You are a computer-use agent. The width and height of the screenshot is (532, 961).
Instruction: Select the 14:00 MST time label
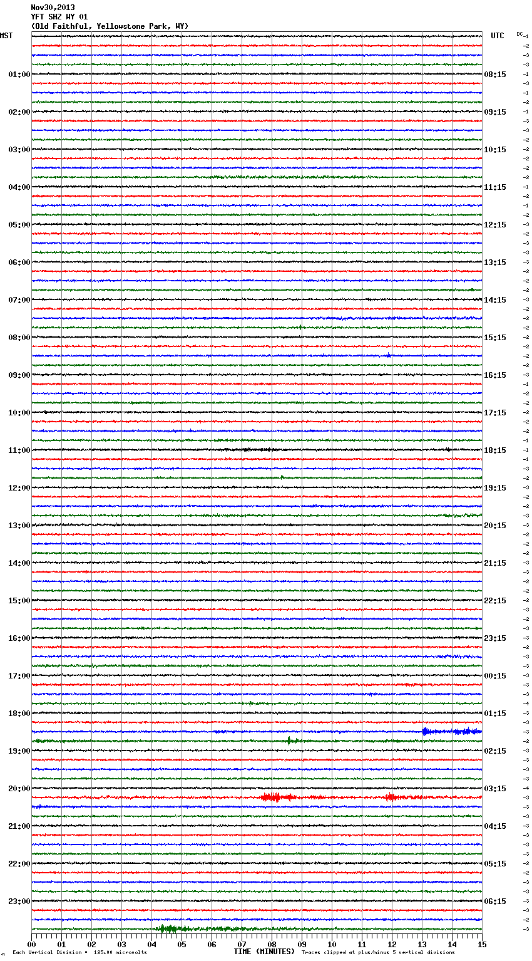pyautogui.click(x=19, y=563)
